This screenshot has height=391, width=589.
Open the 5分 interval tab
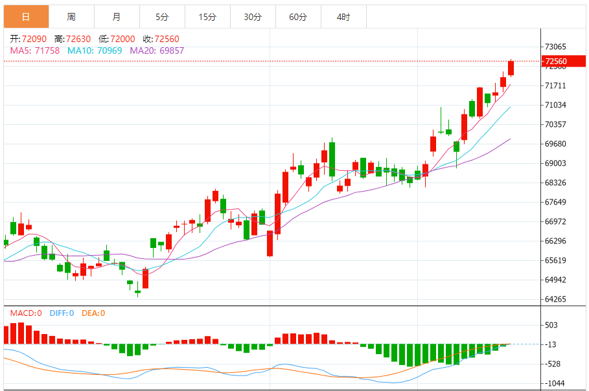coord(162,17)
